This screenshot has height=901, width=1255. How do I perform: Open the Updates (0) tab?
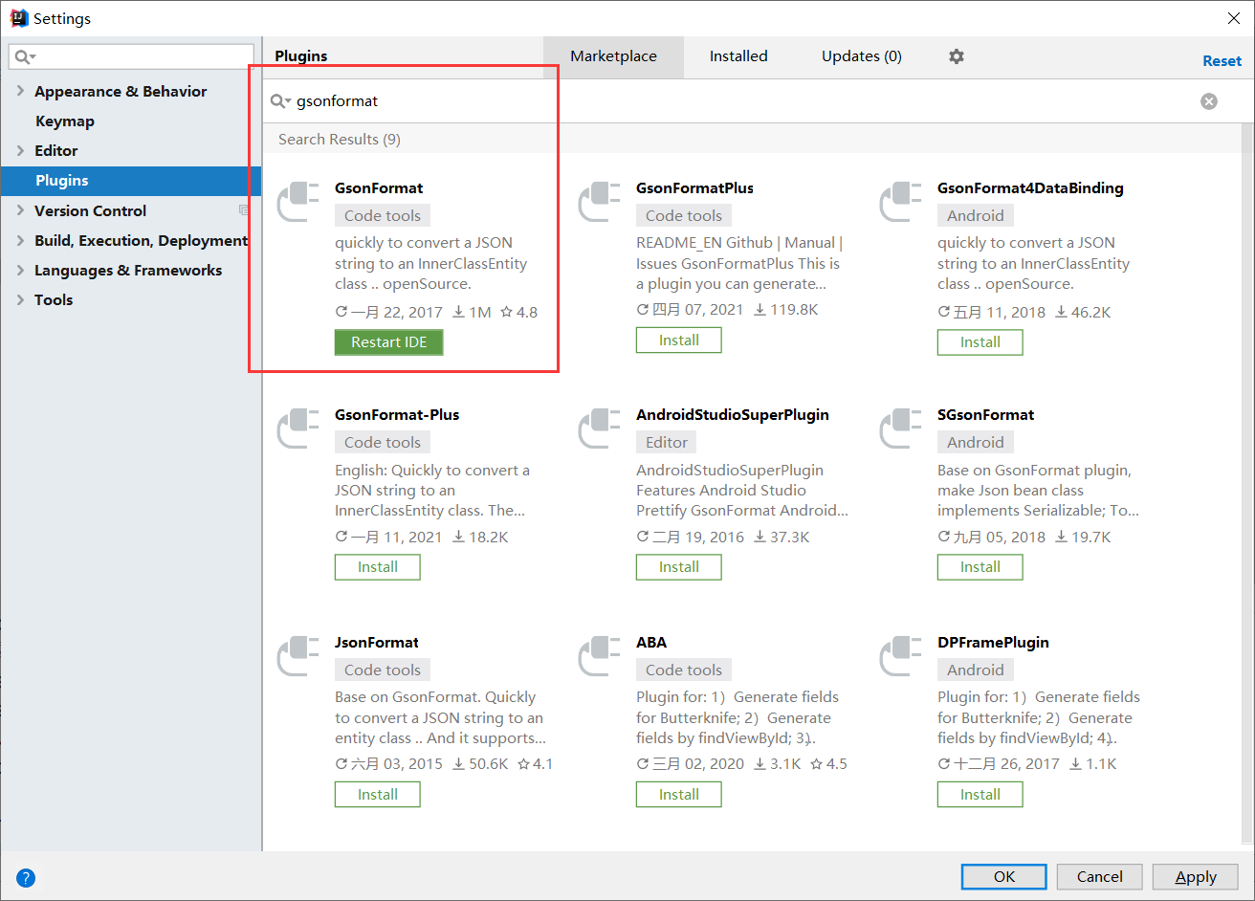(862, 56)
